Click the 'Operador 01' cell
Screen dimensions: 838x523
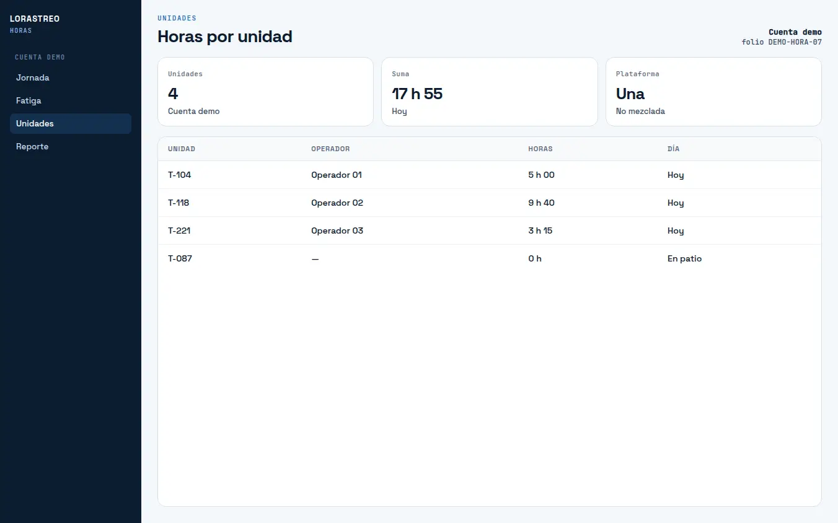337,175
